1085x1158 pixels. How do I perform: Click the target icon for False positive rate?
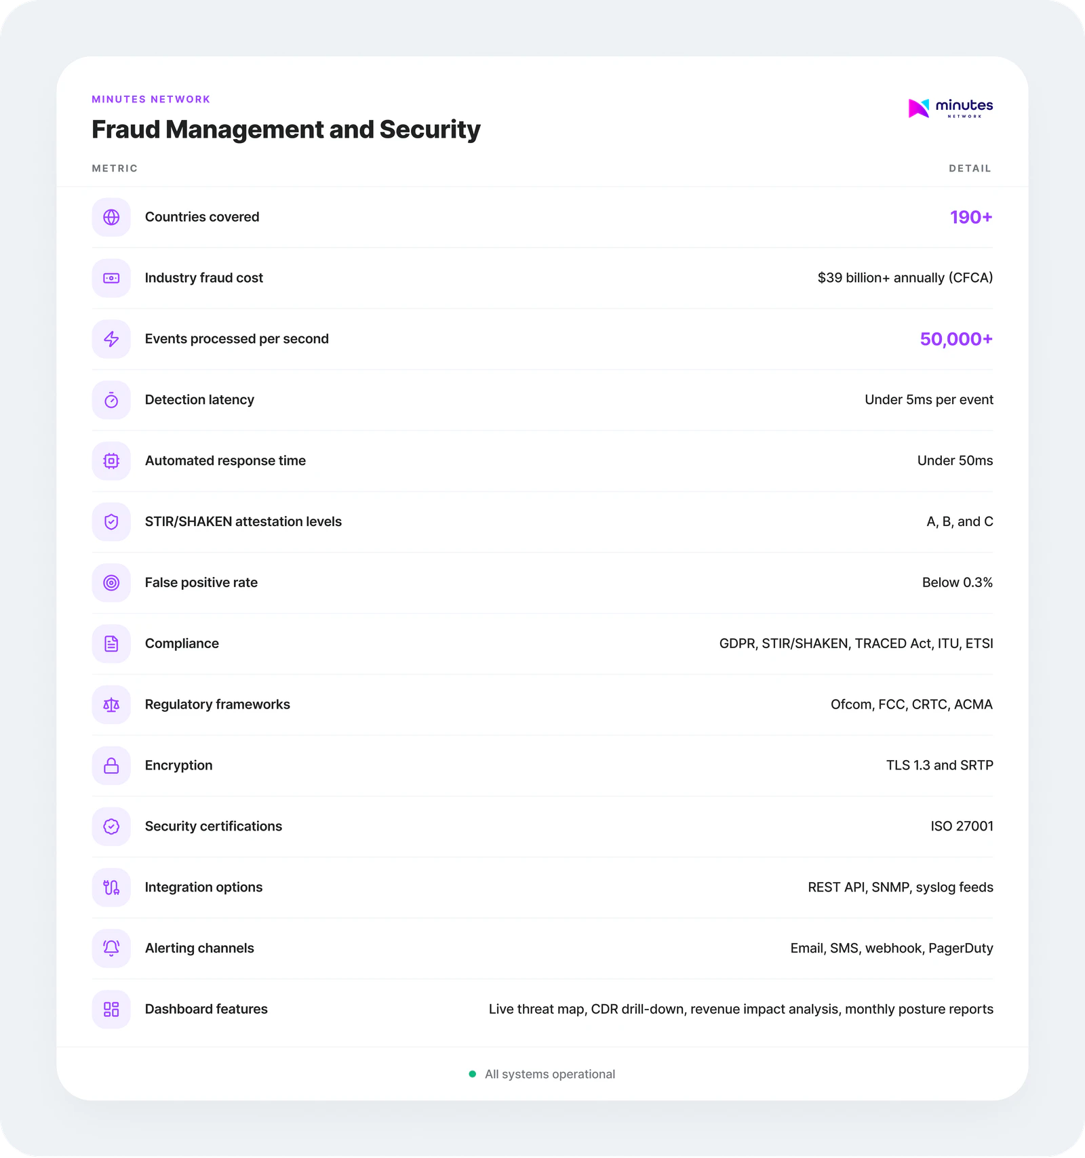(x=111, y=583)
